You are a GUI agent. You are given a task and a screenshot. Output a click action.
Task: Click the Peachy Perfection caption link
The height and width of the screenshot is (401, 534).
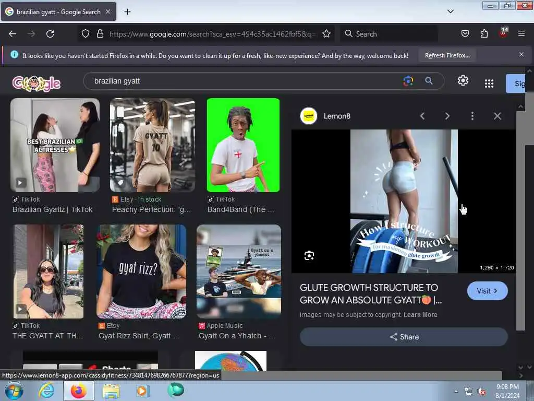point(152,209)
